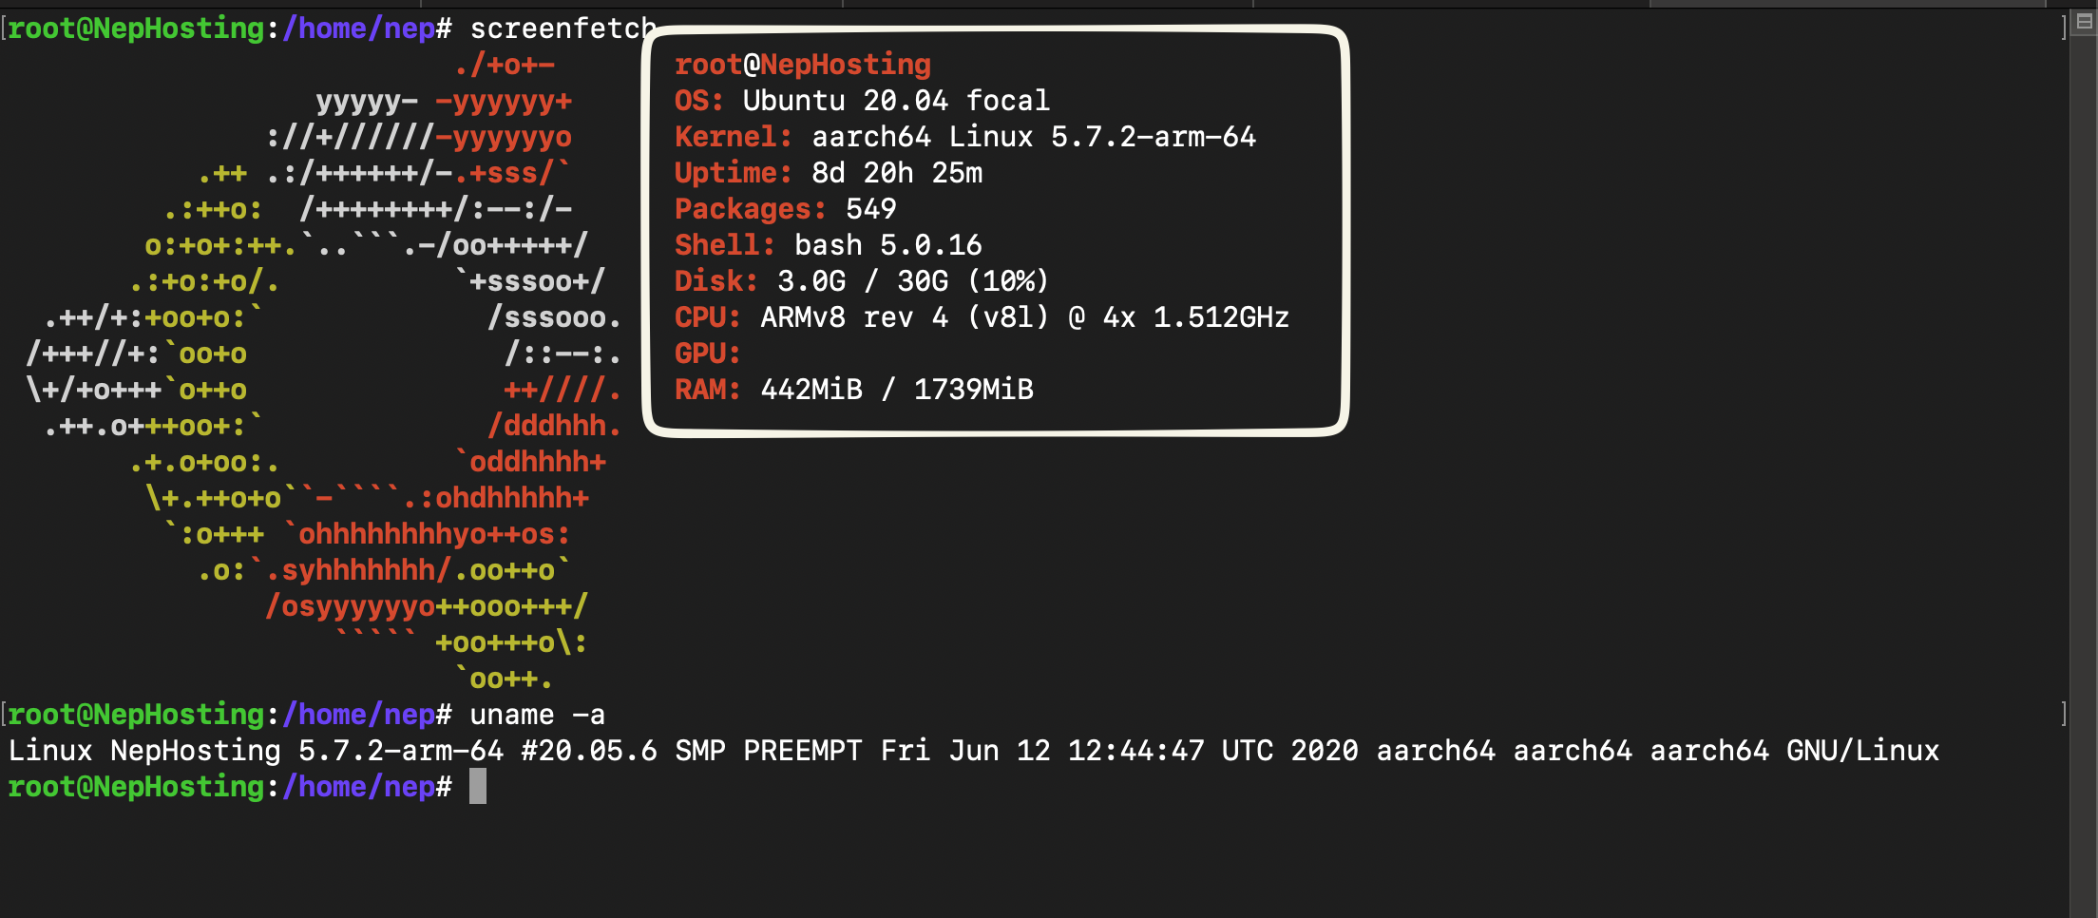Switch to the highlighted terminal tab strip
The height and width of the screenshot is (918, 2098).
[x=1847, y=4]
